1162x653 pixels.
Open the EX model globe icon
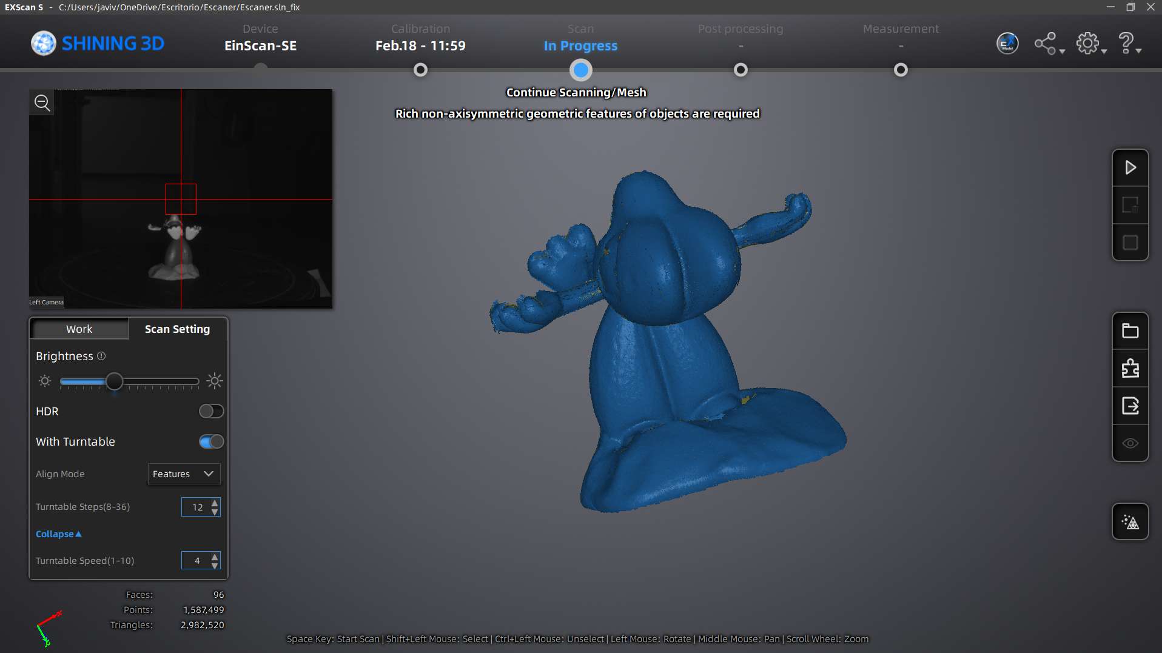(x=1007, y=43)
